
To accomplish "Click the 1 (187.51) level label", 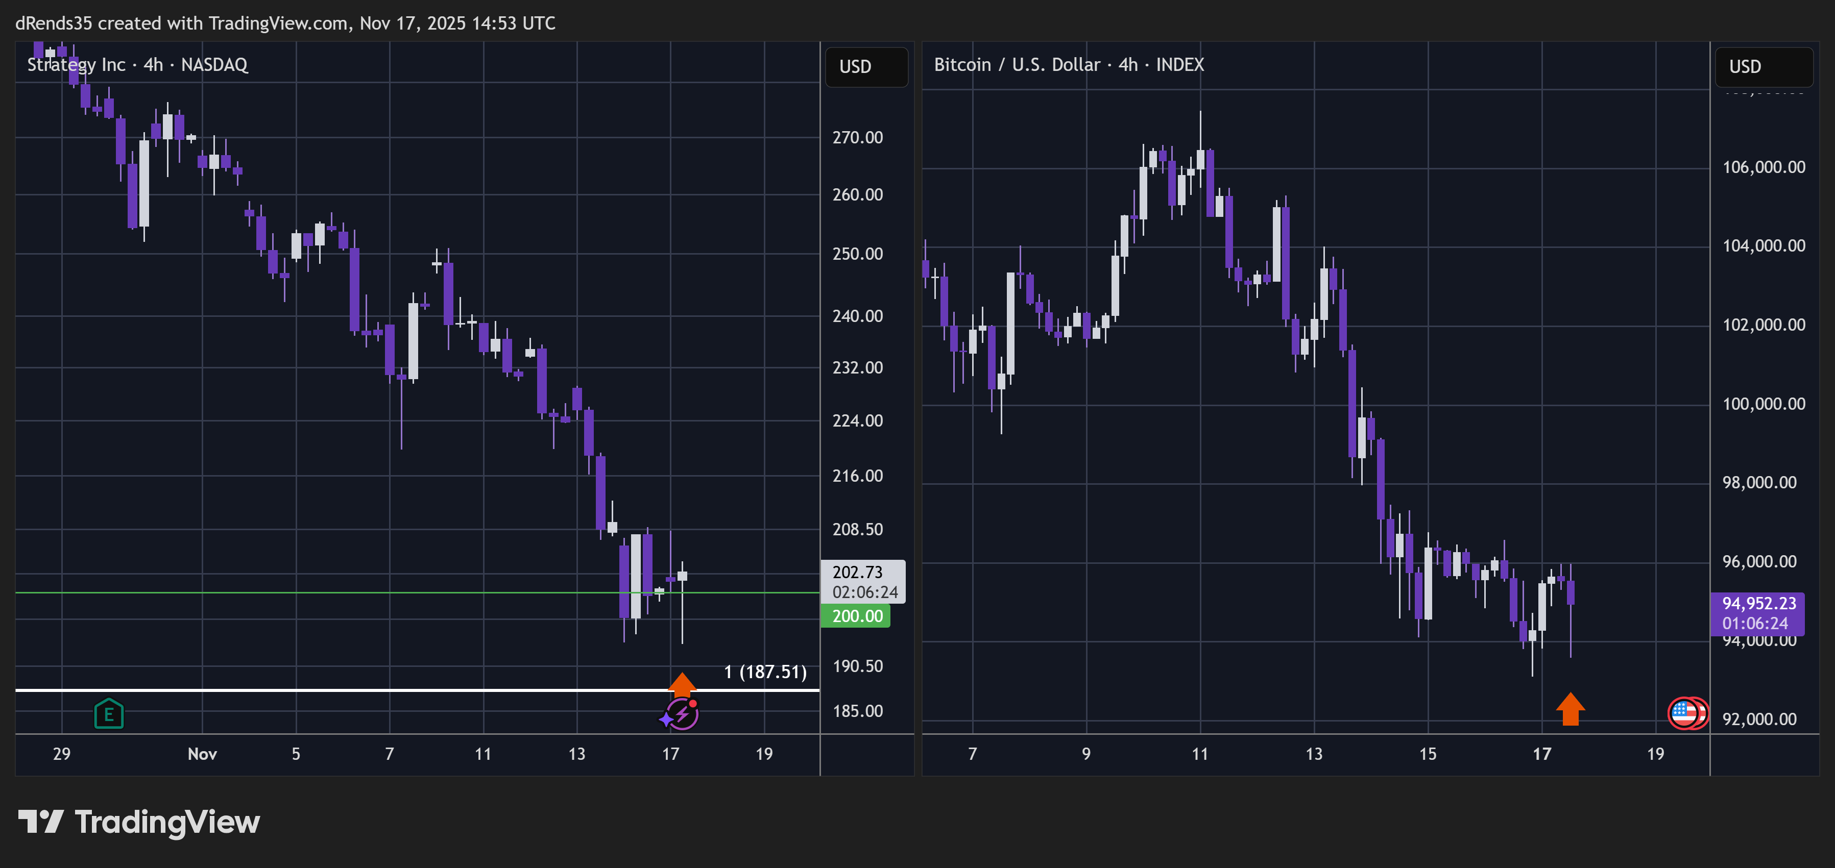I will pyautogui.click(x=765, y=672).
